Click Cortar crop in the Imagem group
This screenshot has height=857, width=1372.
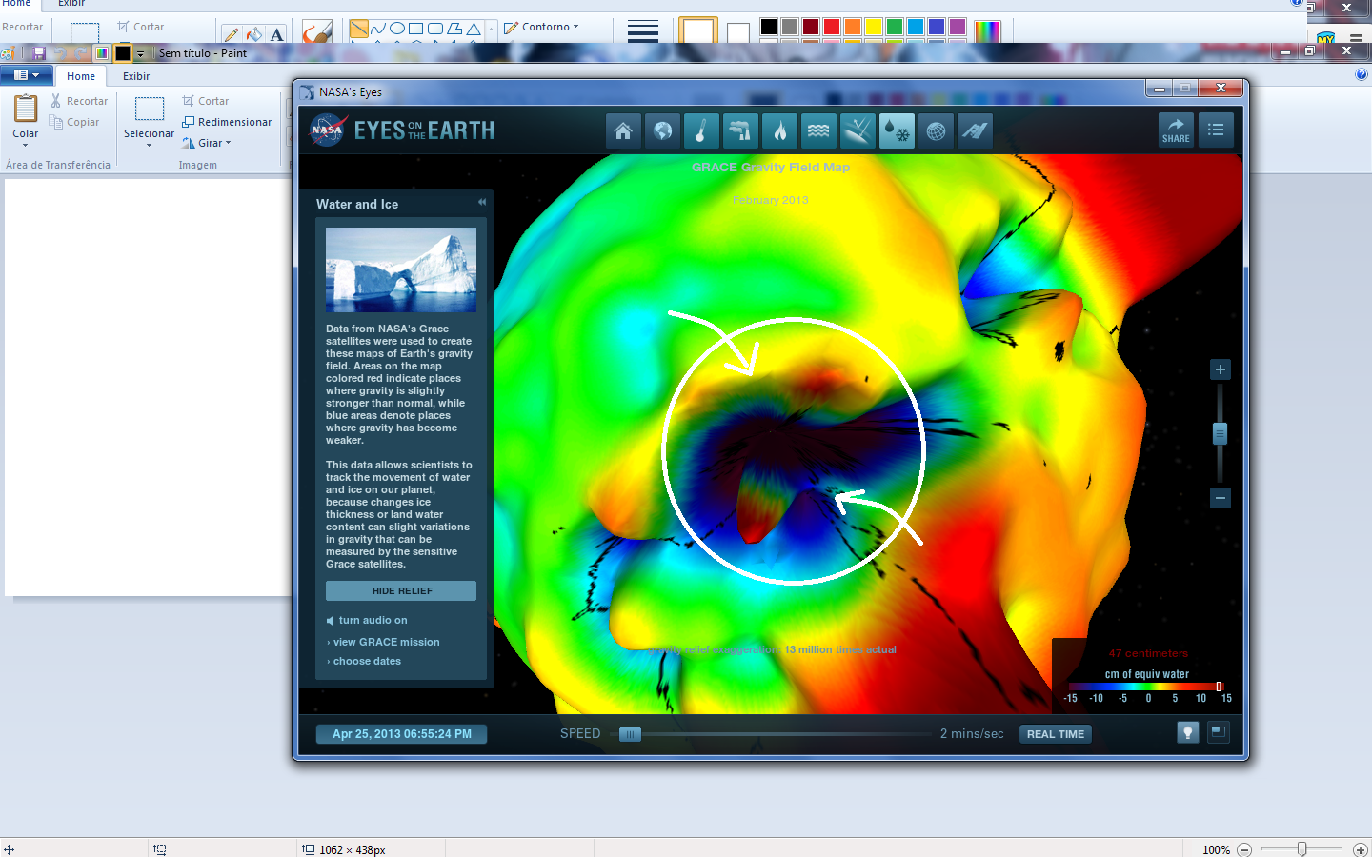pos(206,101)
